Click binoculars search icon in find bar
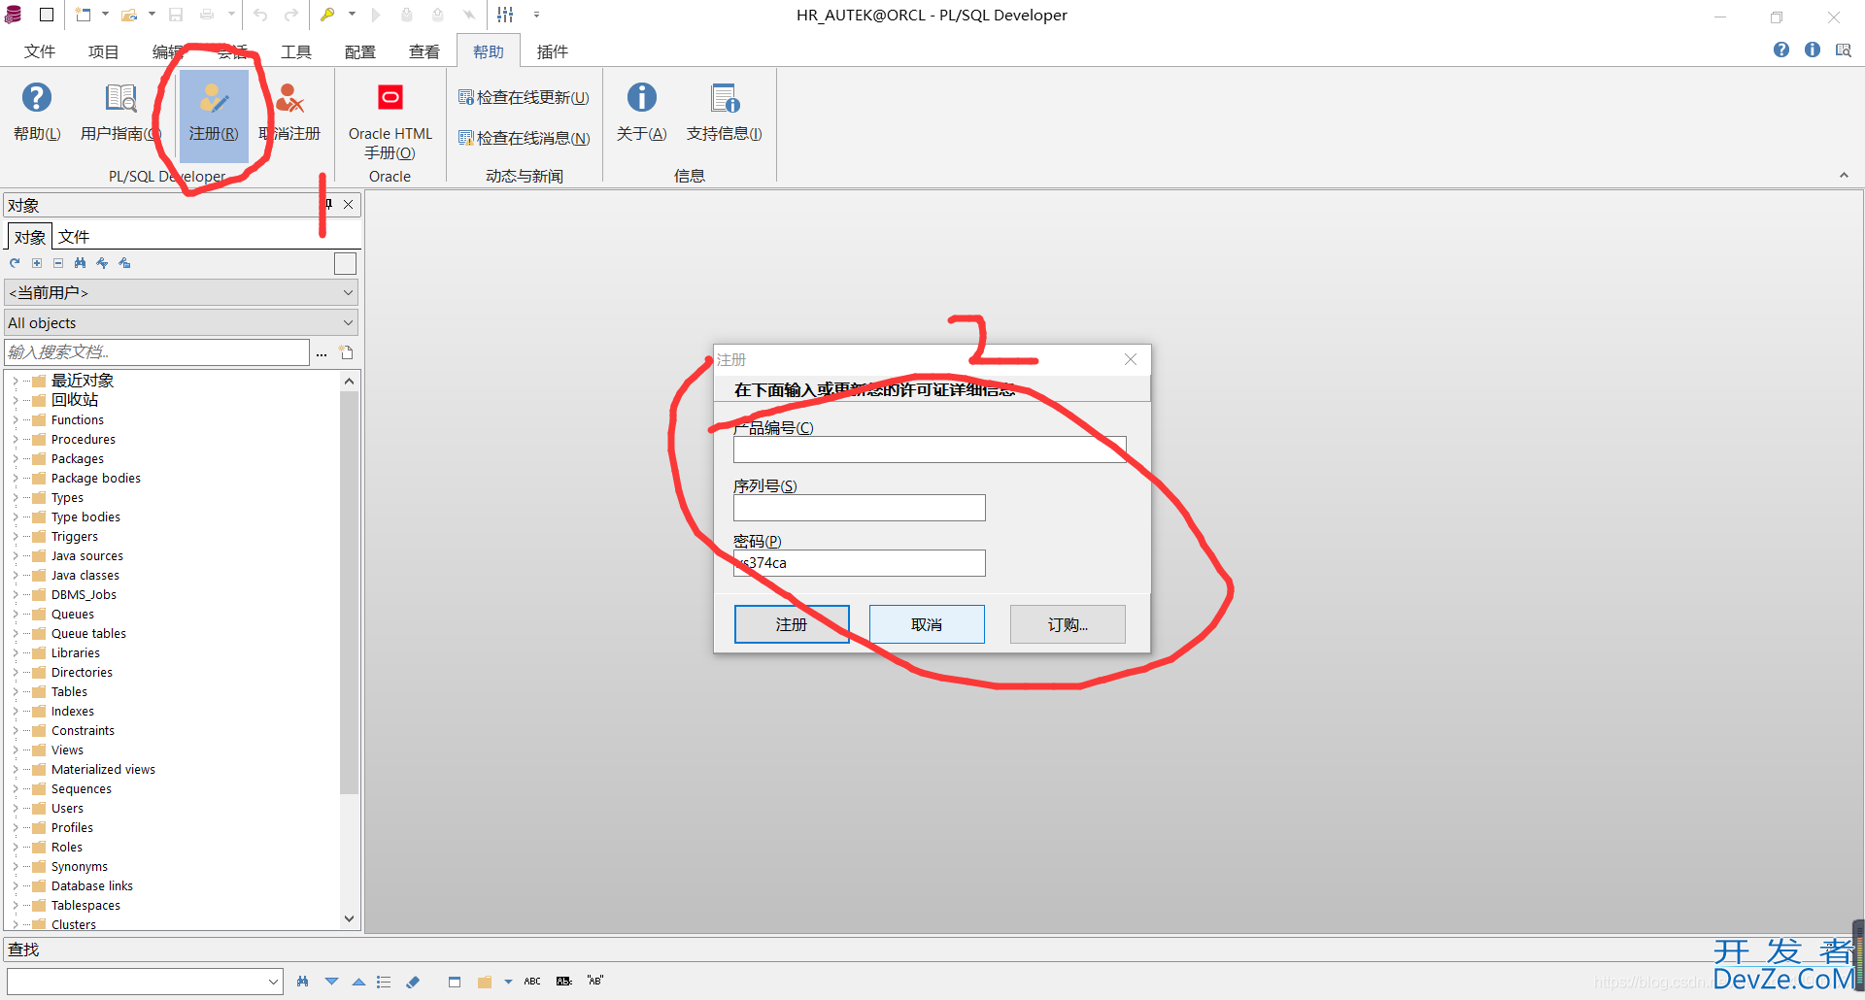Image resolution: width=1865 pixels, height=1000 pixels. tap(303, 982)
